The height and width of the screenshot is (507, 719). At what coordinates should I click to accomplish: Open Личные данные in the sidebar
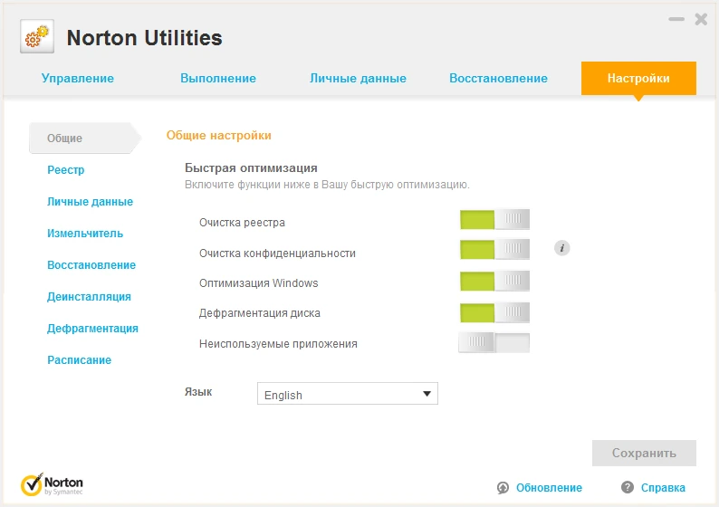[90, 202]
